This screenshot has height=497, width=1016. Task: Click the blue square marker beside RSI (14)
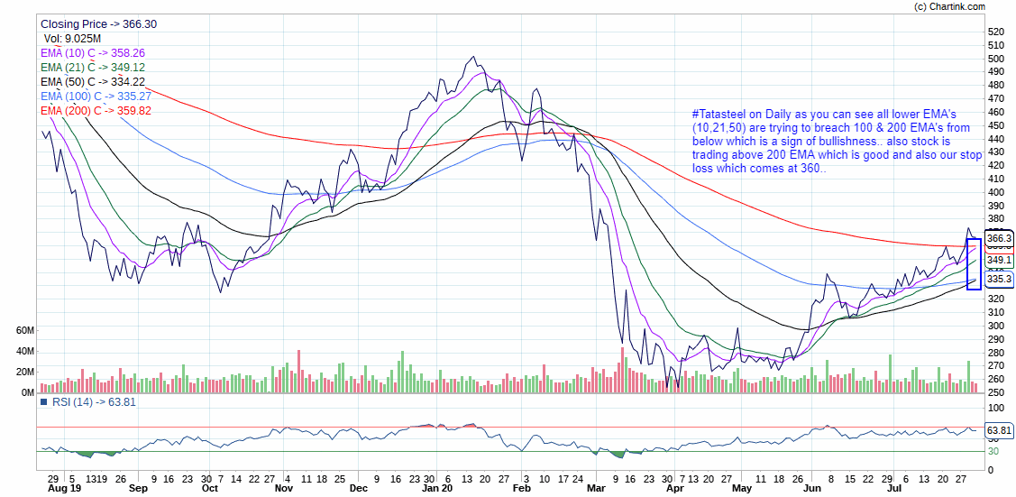click(44, 402)
